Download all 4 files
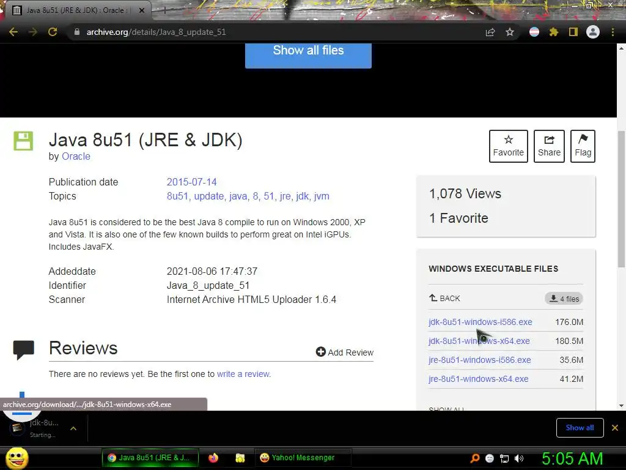The width and height of the screenshot is (626, 470). (x=564, y=299)
